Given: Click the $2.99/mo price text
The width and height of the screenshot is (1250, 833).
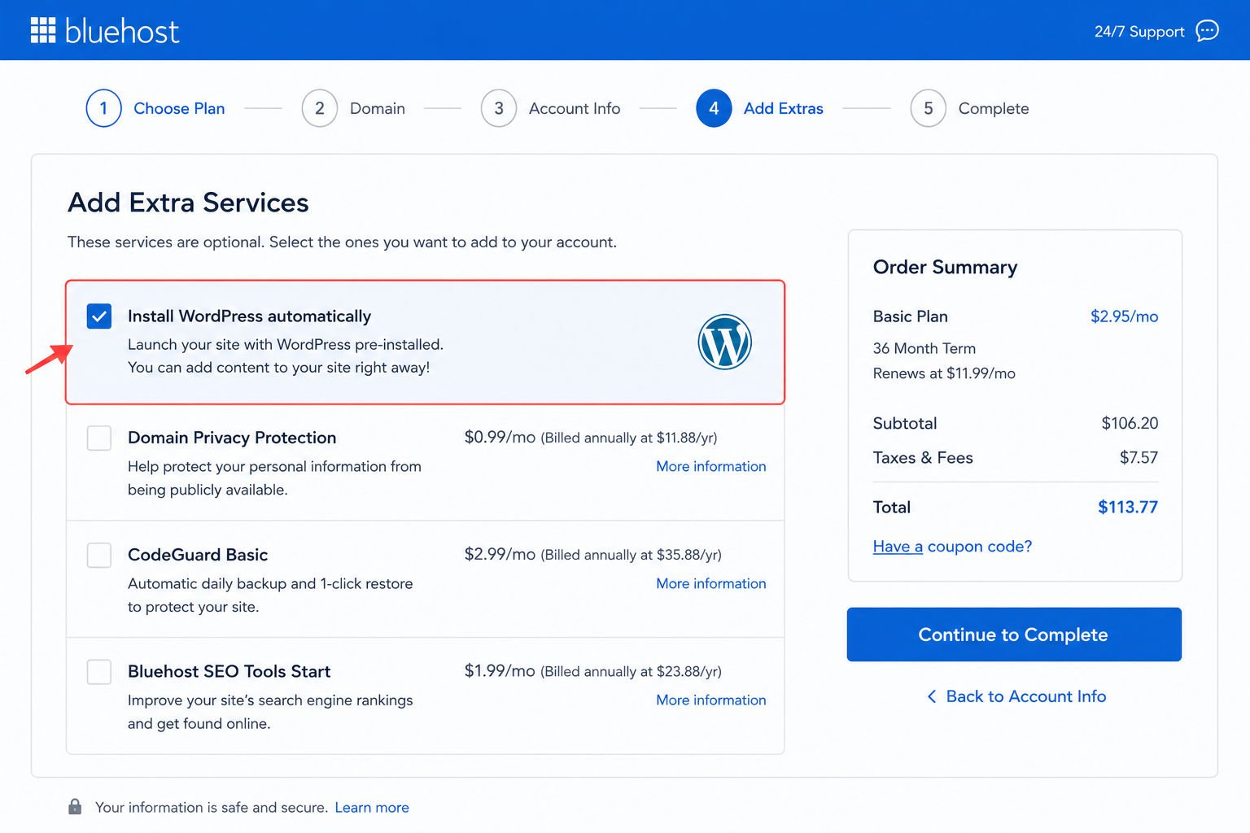Looking at the screenshot, I should click(500, 554).
